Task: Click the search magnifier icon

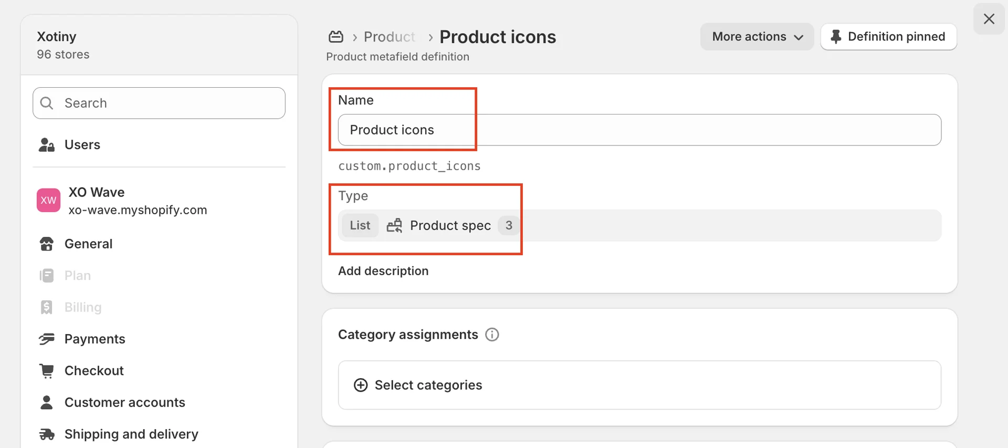Action: 47,103
